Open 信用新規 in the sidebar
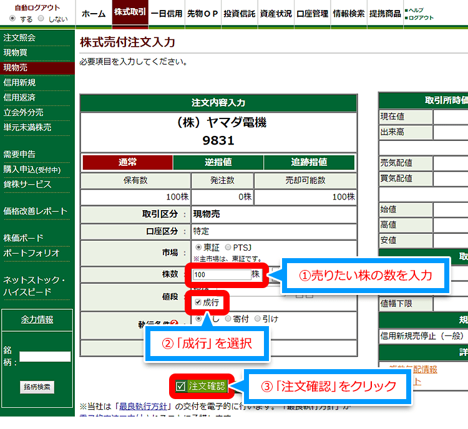 coord(19,83)
